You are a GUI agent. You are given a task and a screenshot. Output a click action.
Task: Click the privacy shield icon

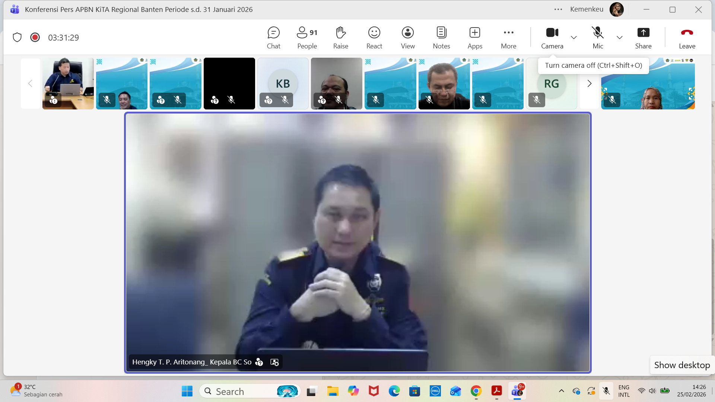[x=17, y=37]
